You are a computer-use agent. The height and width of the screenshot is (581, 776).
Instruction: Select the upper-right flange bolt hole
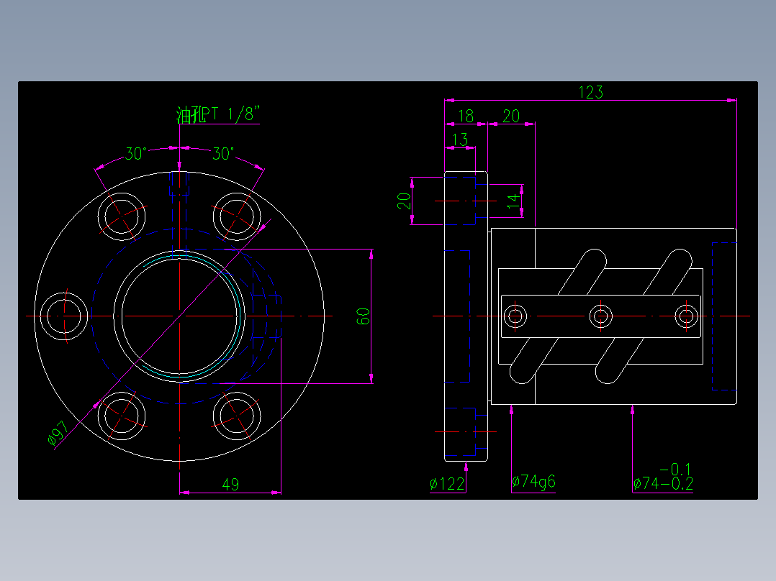[x=237, y=216]
